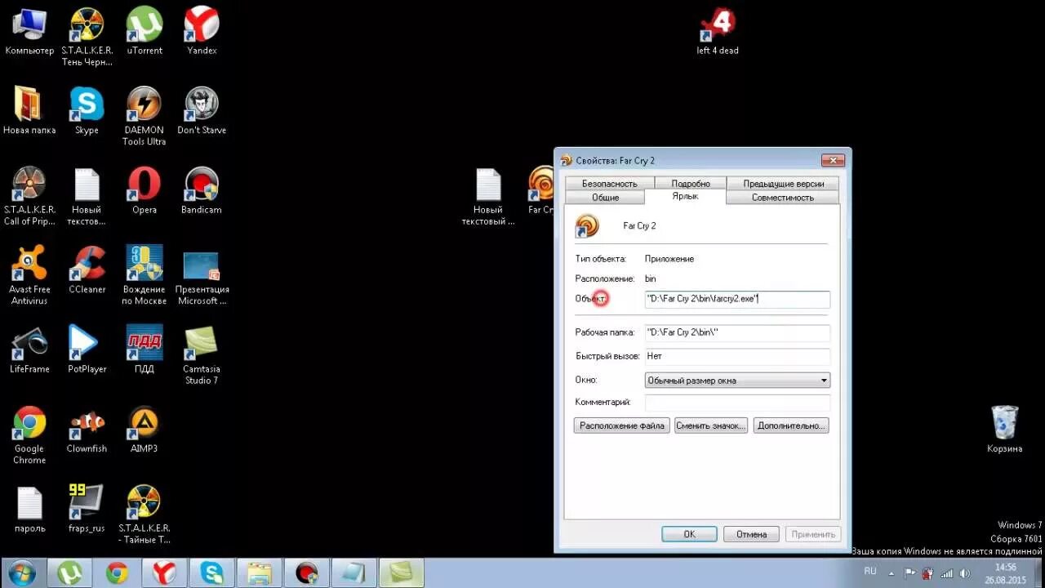Open the Окно window size combo box

pyautogui.click(x=737, y=381)
